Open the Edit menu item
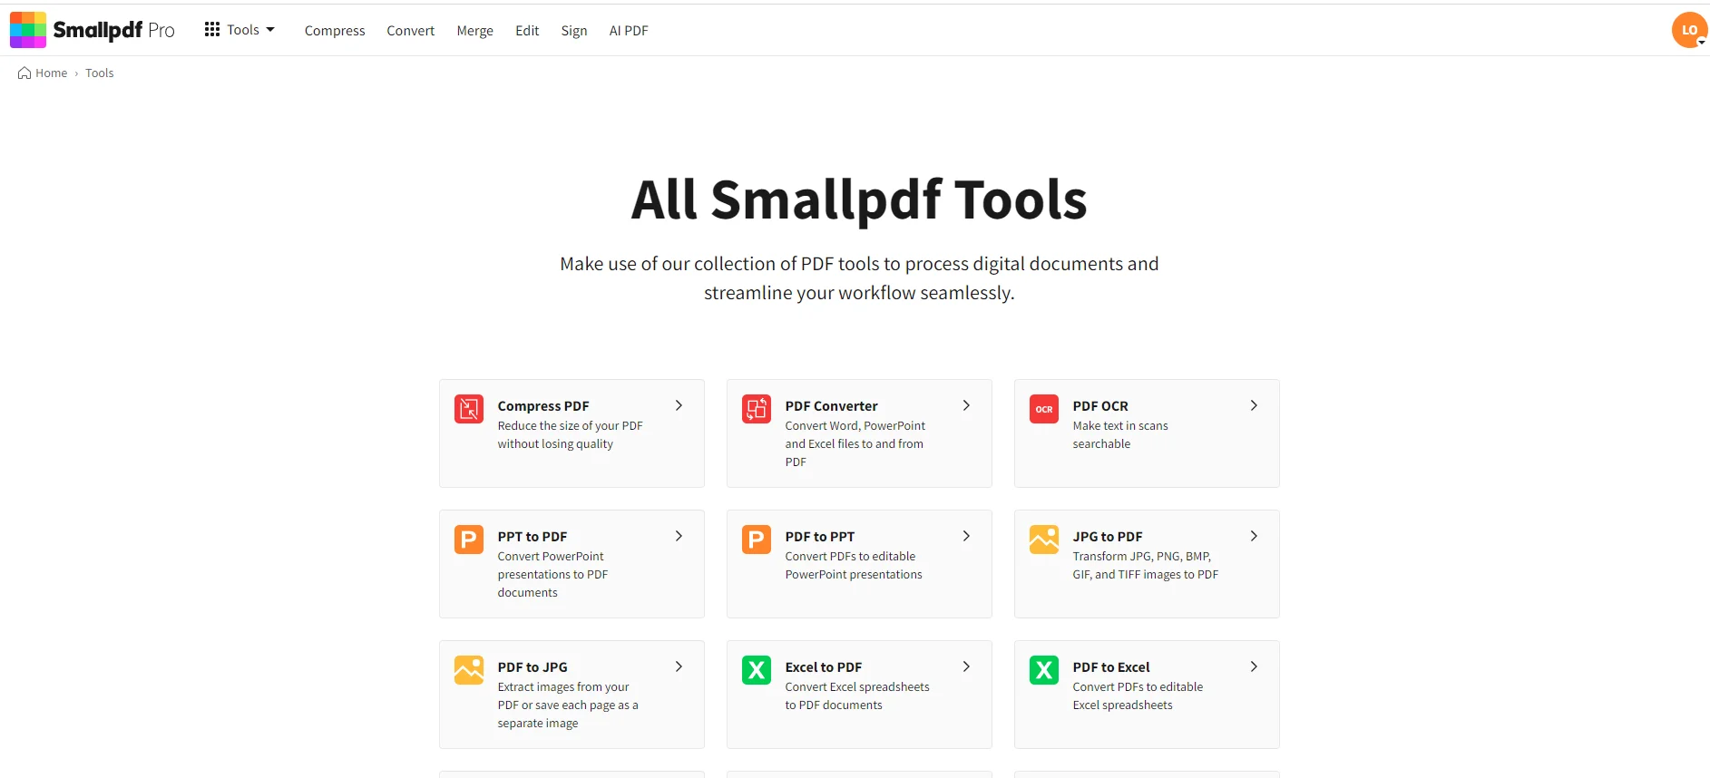The image size is (1710, 778). point(527,31)
